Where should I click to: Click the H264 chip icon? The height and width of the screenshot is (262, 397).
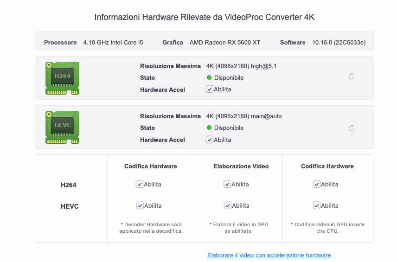(x=62, y=78)
